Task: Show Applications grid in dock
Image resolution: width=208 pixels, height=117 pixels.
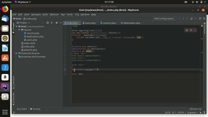Action: pyautogui.click(x=5, y=112)
